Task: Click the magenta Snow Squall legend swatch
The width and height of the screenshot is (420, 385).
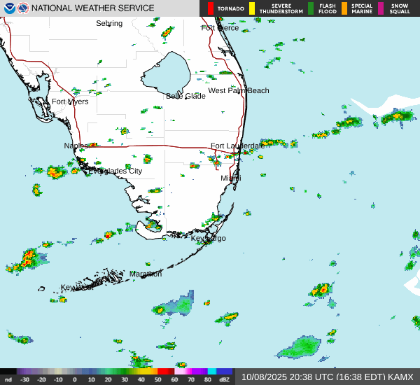Action: point(381,8)
